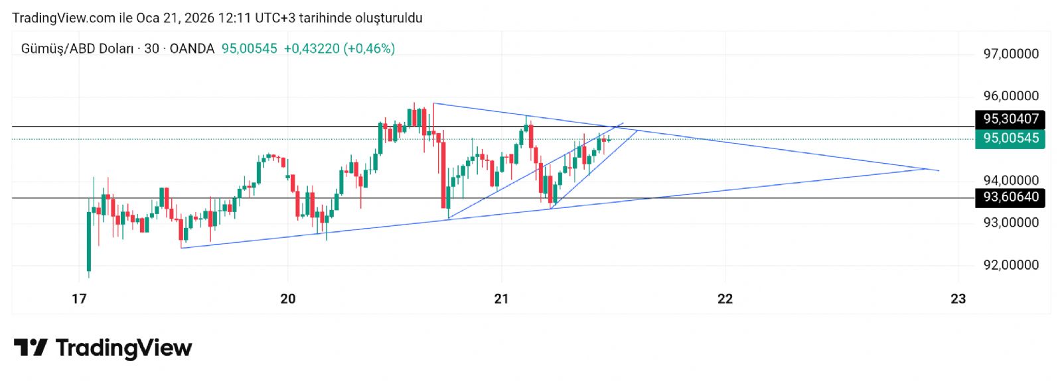Click the 30 interval label
The width and height of the screenshot is (1062, 381).
(x=151, y=48)
